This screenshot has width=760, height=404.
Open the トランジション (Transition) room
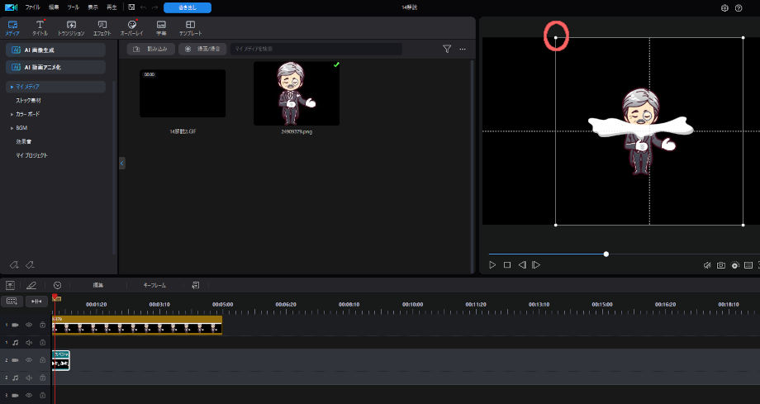71,27
